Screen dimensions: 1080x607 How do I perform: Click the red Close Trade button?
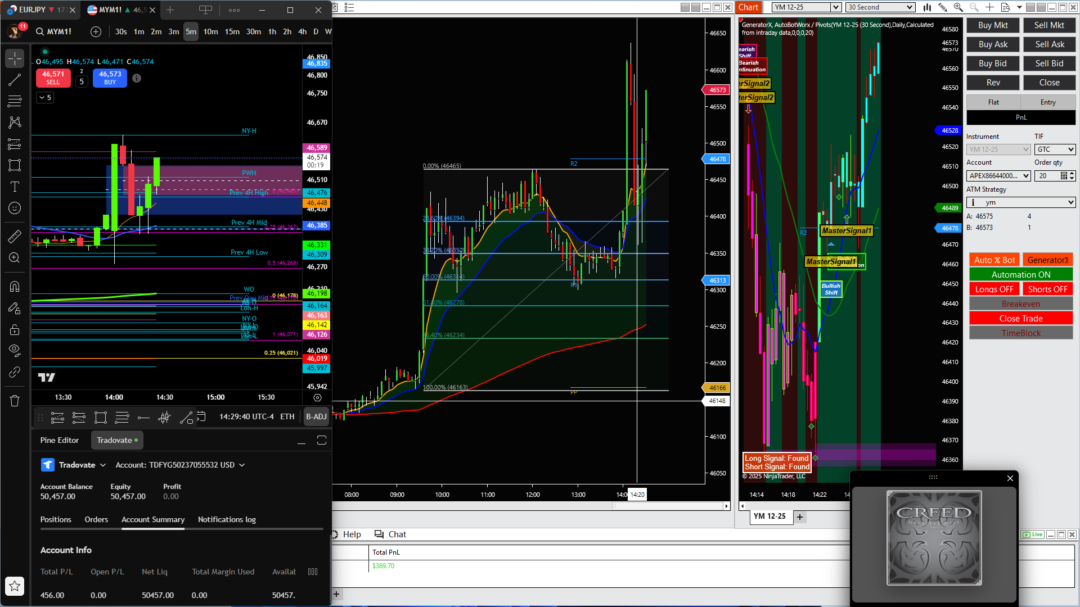[x=1021, y=319]
